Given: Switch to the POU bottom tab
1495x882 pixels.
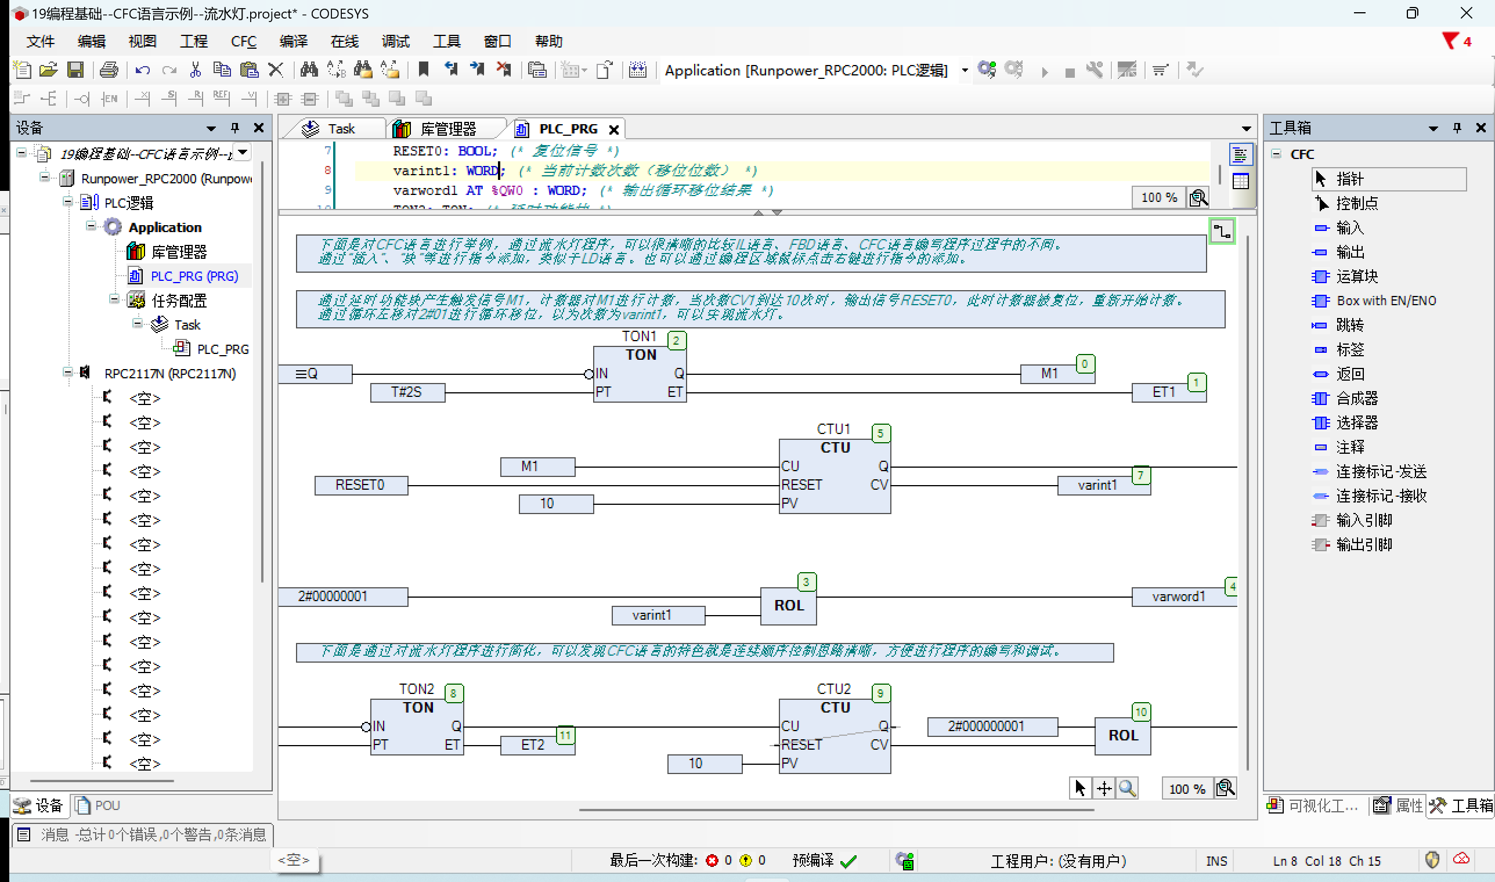Looking at the screenshot, I should click(98, 805).
